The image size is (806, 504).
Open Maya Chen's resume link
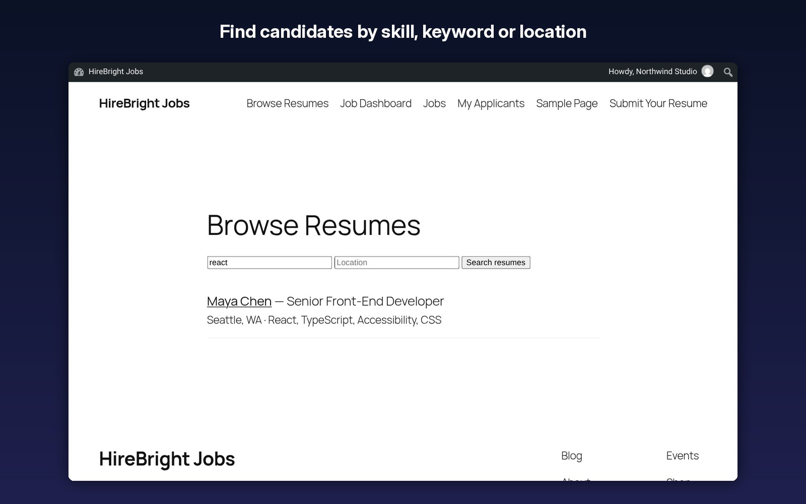point(239,301)
